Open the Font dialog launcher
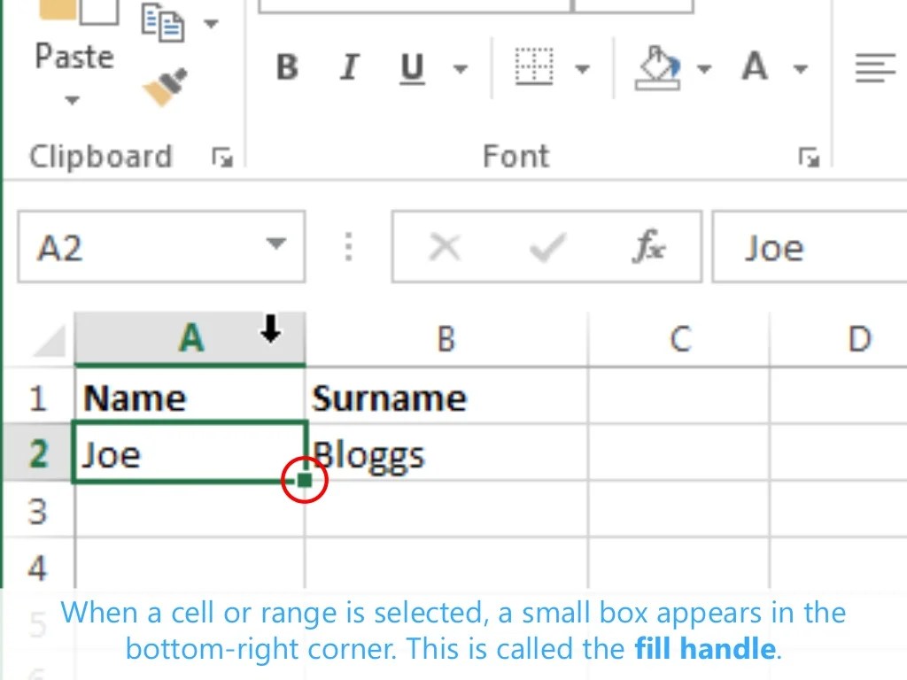Screen dimensions: 907x680 pyautogui.click(x=807, y=158)
